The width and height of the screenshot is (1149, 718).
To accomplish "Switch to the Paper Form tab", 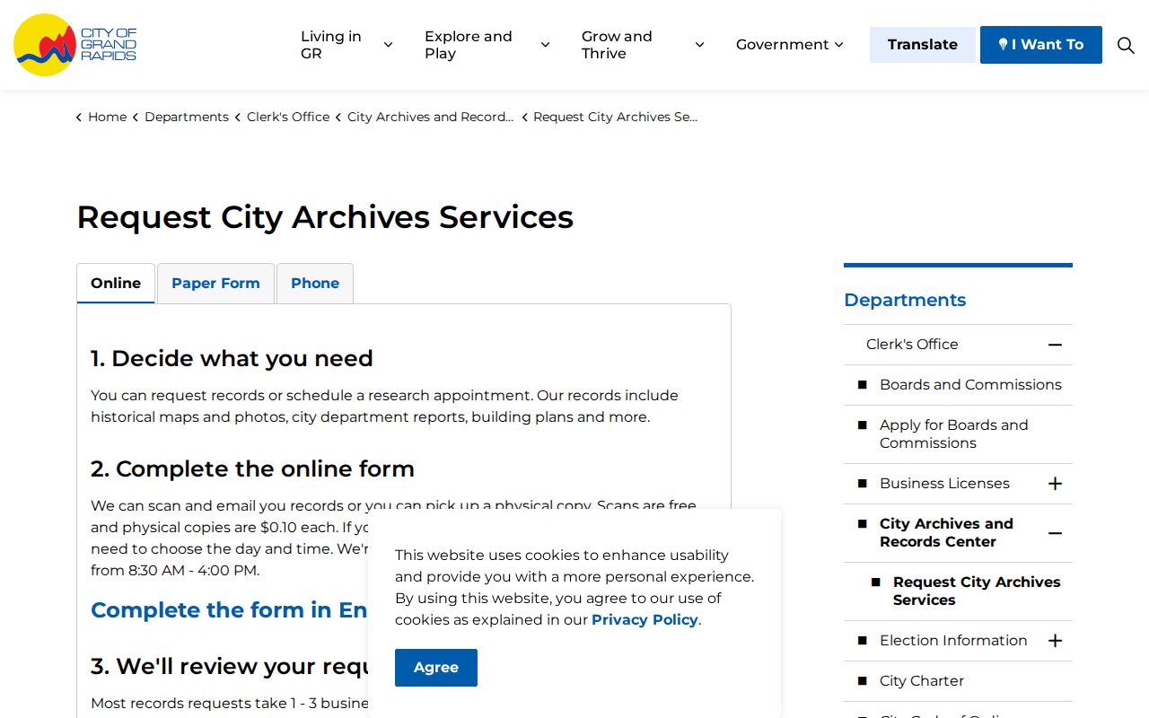I will point(215,283).
